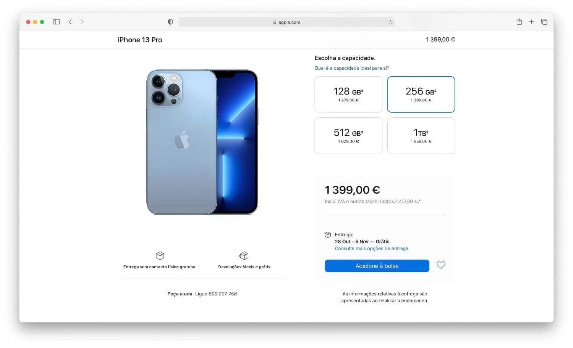The width and height of the screenshot is (573, 348).
Task: Select the 1 TB capacity option
Action: [421, 136]
